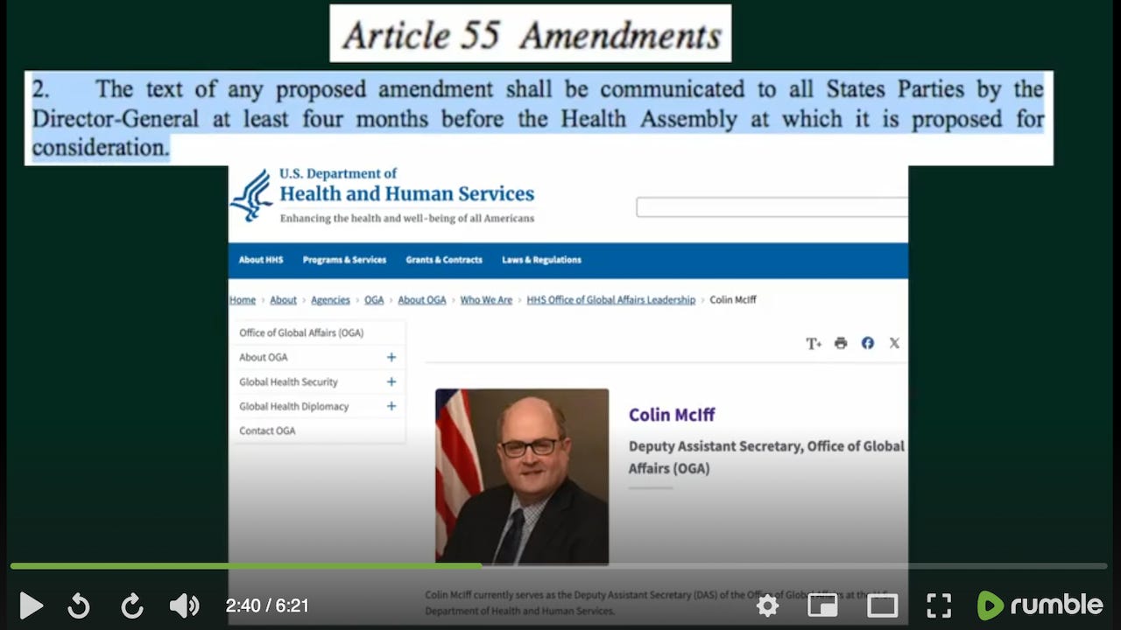Click Health and Human Services title text

(406, 194)
